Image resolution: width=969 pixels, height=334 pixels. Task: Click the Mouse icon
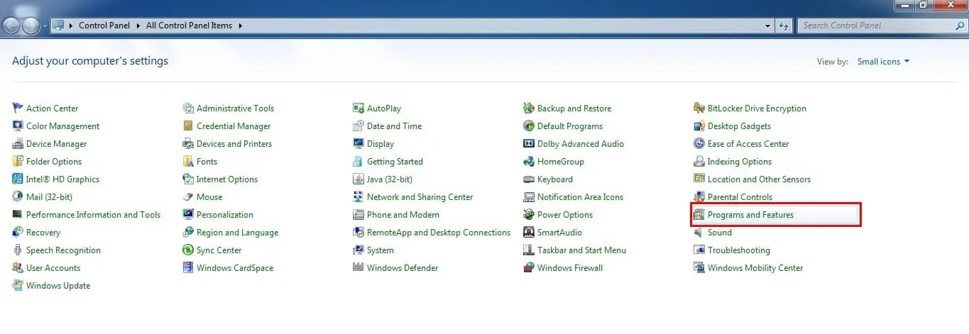click(188, 196)
